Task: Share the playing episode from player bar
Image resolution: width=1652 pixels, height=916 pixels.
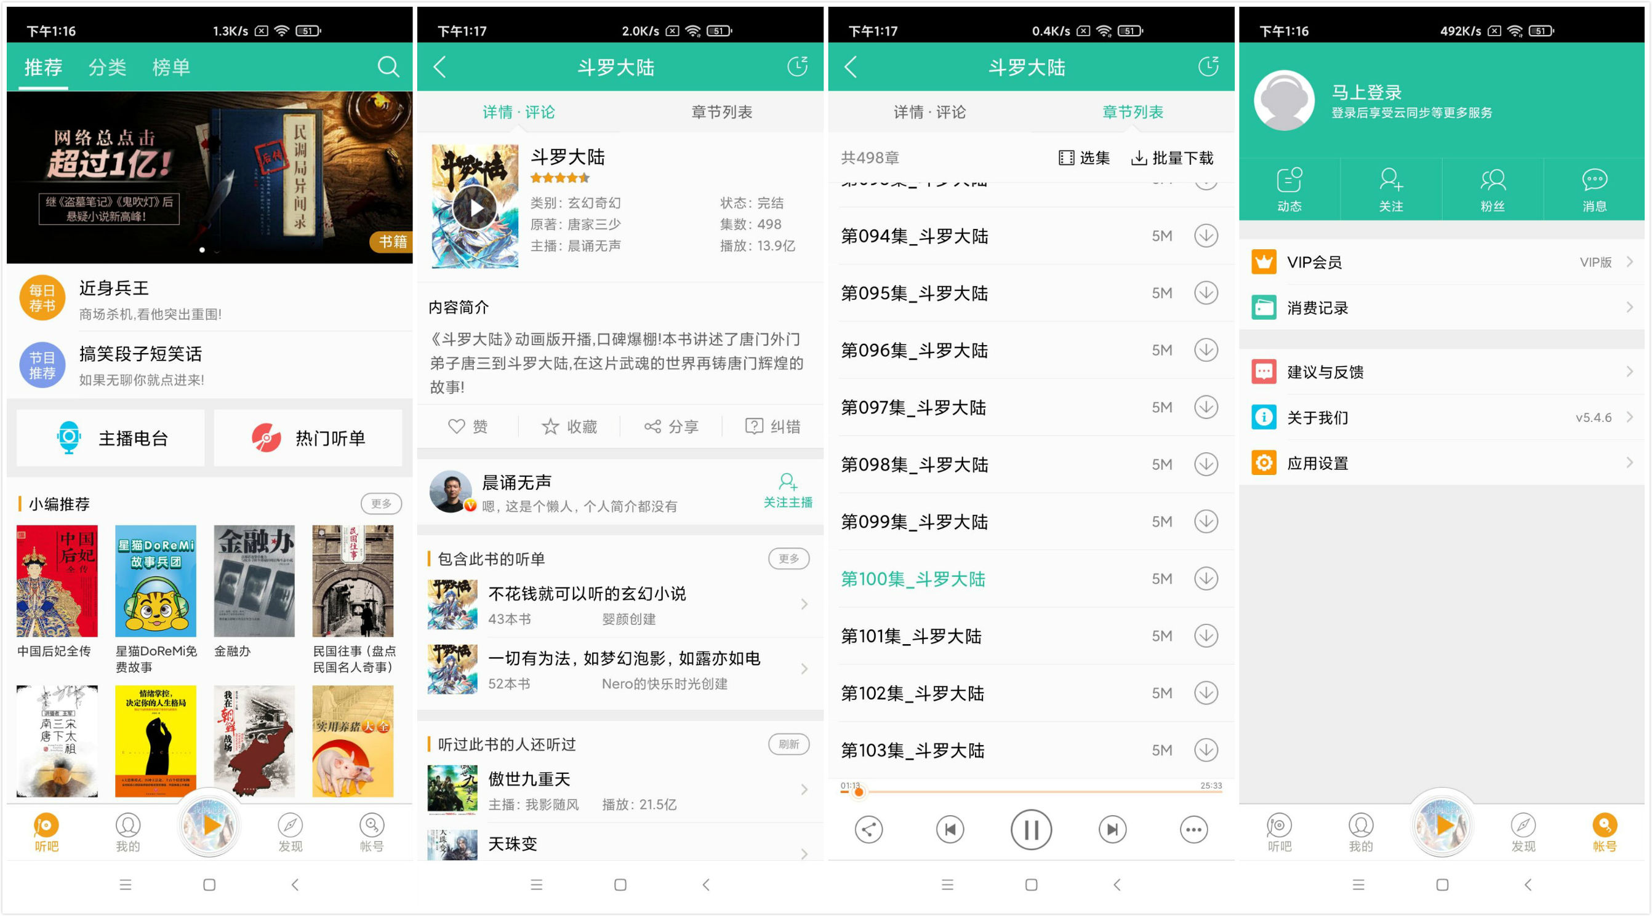Action: point(868,829)
